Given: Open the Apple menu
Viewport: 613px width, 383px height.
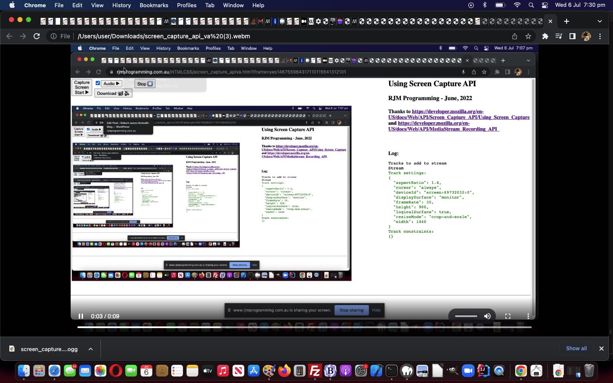Looking at the screenshot, I should (x=12, y=5).
